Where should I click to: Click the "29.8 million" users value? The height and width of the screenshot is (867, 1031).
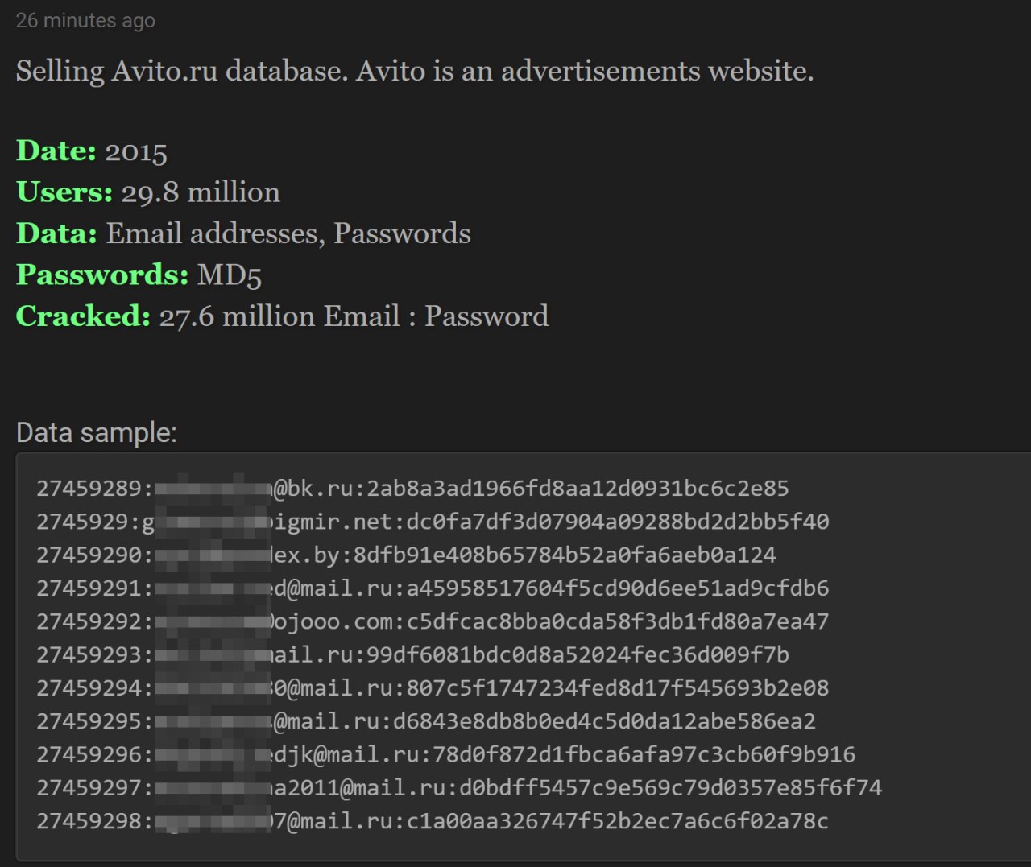click(201, 192)
